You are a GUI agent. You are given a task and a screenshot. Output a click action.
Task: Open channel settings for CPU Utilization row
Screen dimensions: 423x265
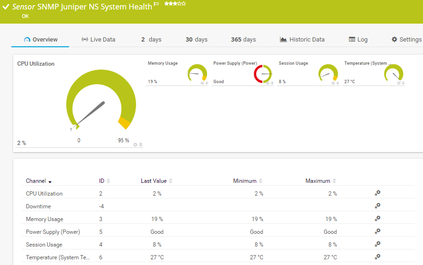pyautogui.click(x=377, y=193)
